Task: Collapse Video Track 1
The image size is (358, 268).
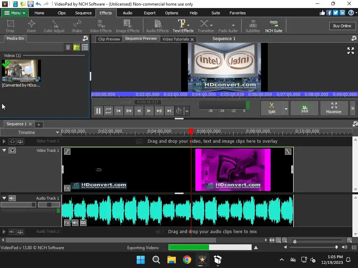Action: 4,150
